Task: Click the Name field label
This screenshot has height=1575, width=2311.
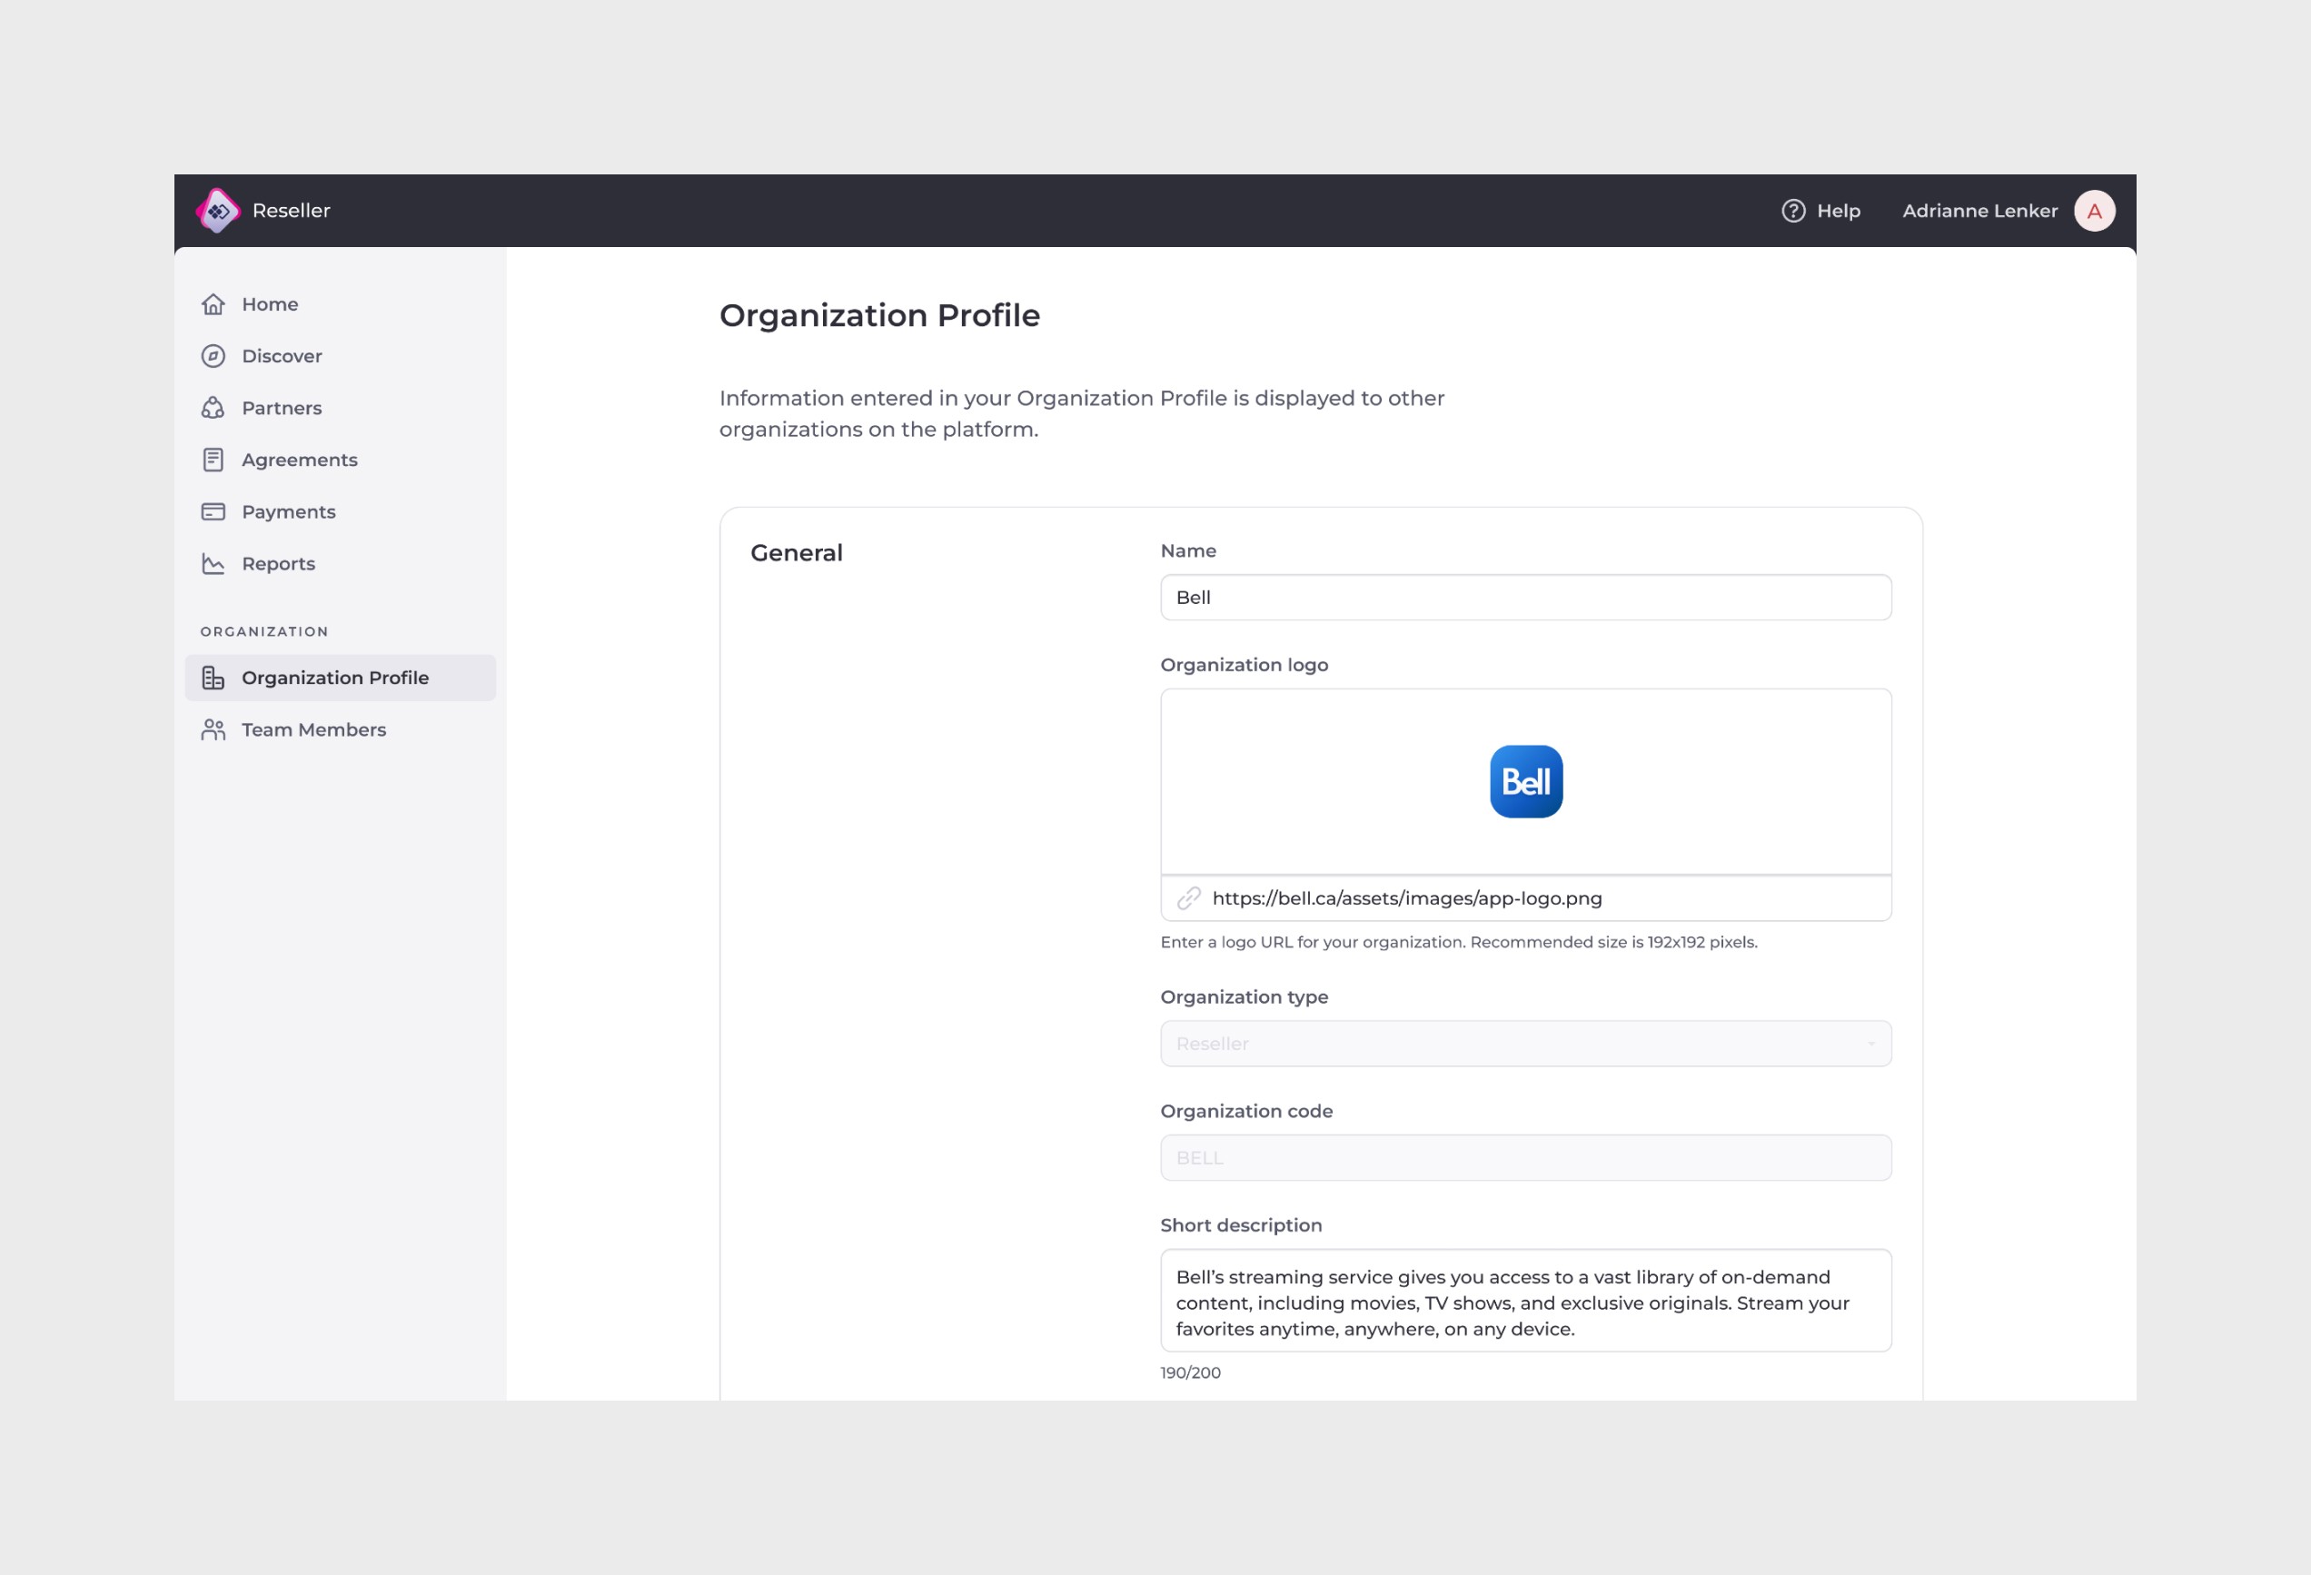Action: [1187, 550]
